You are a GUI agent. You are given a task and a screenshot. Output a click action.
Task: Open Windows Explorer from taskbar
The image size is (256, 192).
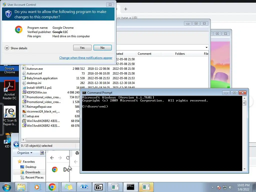[x=21, y=187]
